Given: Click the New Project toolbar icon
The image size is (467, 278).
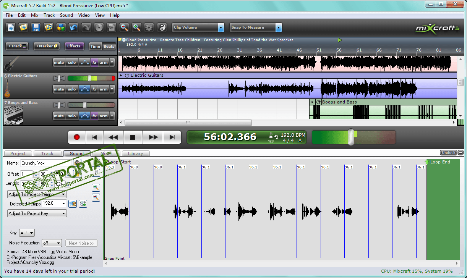Looking at the screenshot, I should [11, 27].
